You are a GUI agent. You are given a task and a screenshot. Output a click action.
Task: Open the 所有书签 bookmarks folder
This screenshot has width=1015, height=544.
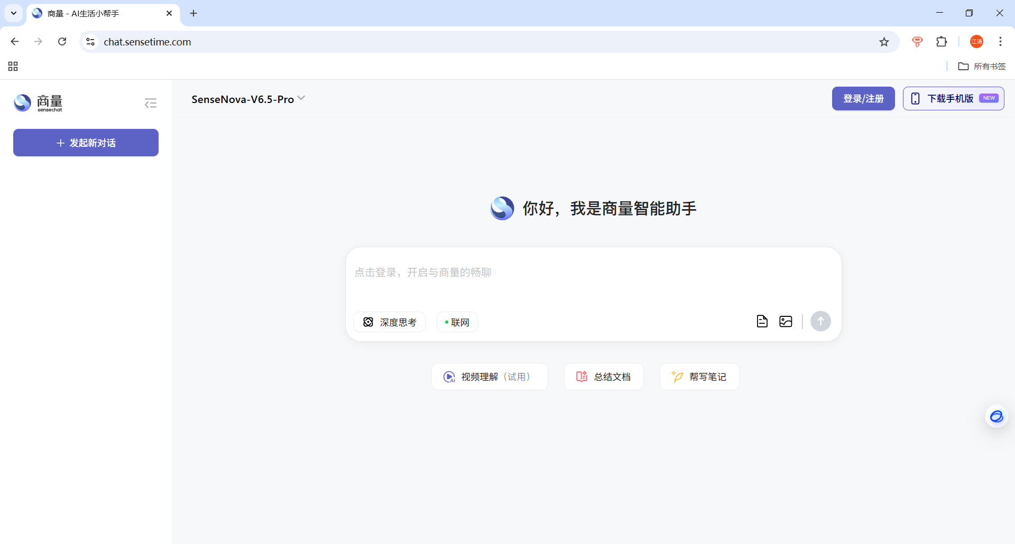pyautogui.click(x=982, y=67)
